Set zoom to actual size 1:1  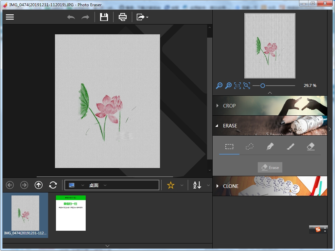point(238,86)
